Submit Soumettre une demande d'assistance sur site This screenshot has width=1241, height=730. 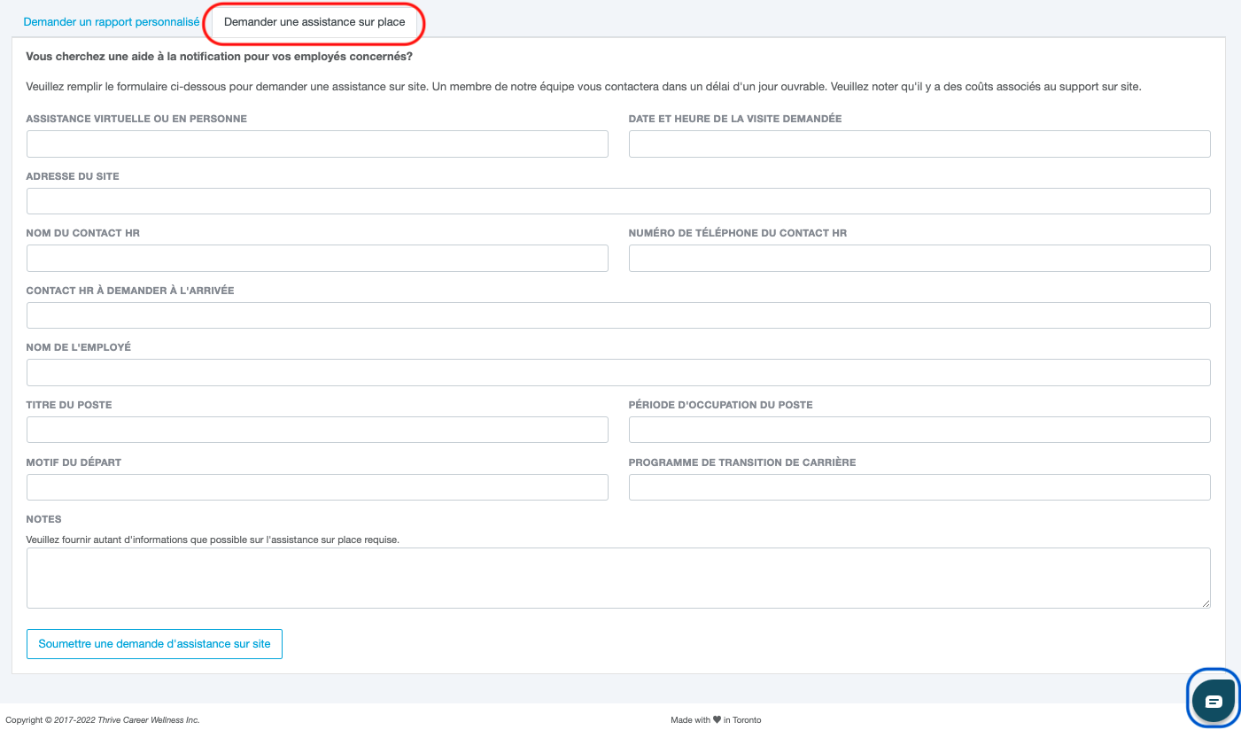[x=154, y=644]
